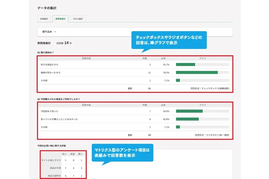Open the 日毎集計 tab
269x179 pixels.
pyautogui.click(x=44, y=19)
